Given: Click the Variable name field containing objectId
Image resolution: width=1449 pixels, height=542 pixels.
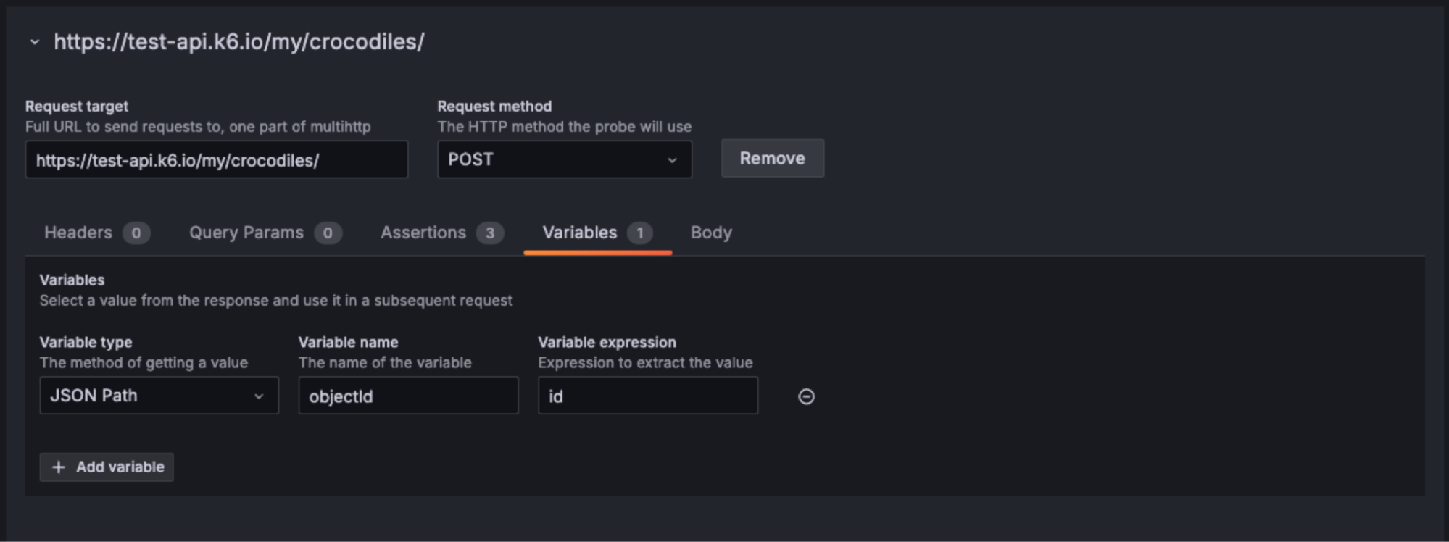Looking at the screenshot, I should 408,396.
